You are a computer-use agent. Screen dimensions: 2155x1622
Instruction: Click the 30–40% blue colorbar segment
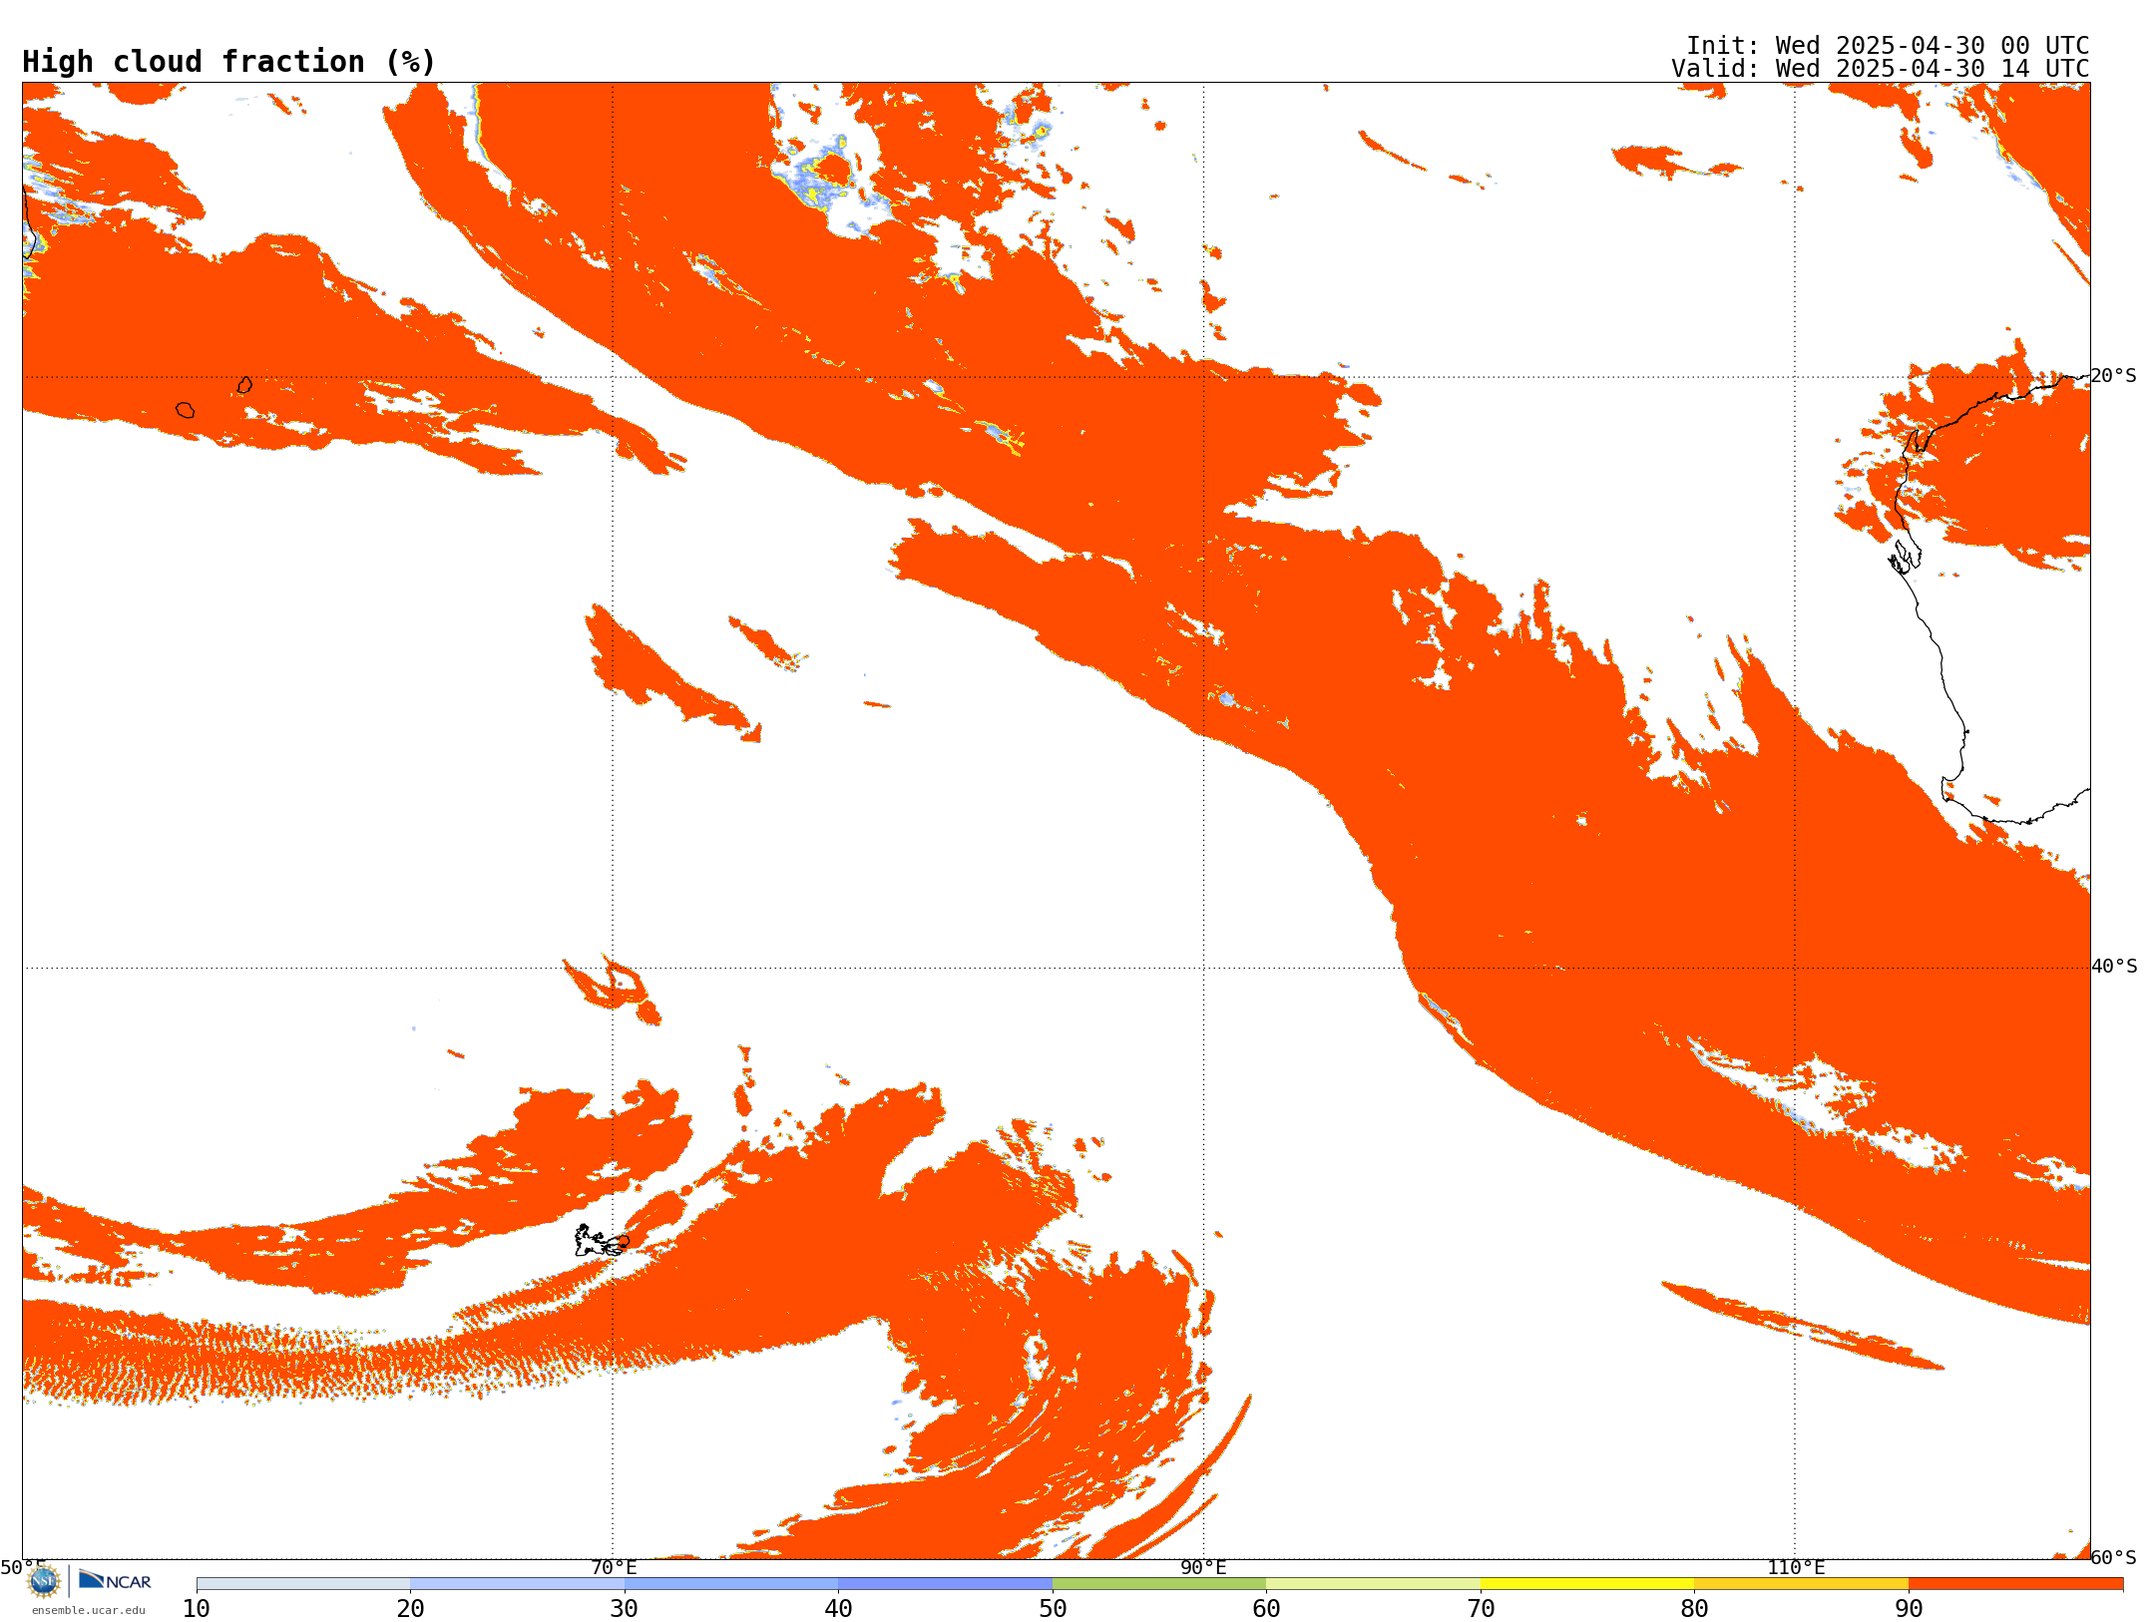point(731,1584)
